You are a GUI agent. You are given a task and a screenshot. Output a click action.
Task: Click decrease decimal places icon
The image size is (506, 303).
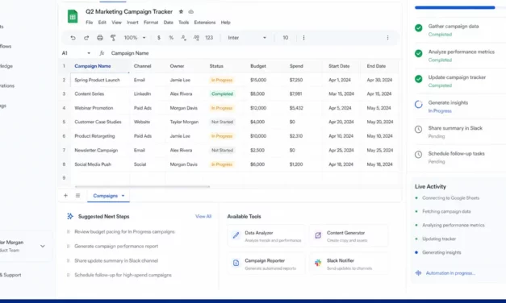(x=183, y=38)
